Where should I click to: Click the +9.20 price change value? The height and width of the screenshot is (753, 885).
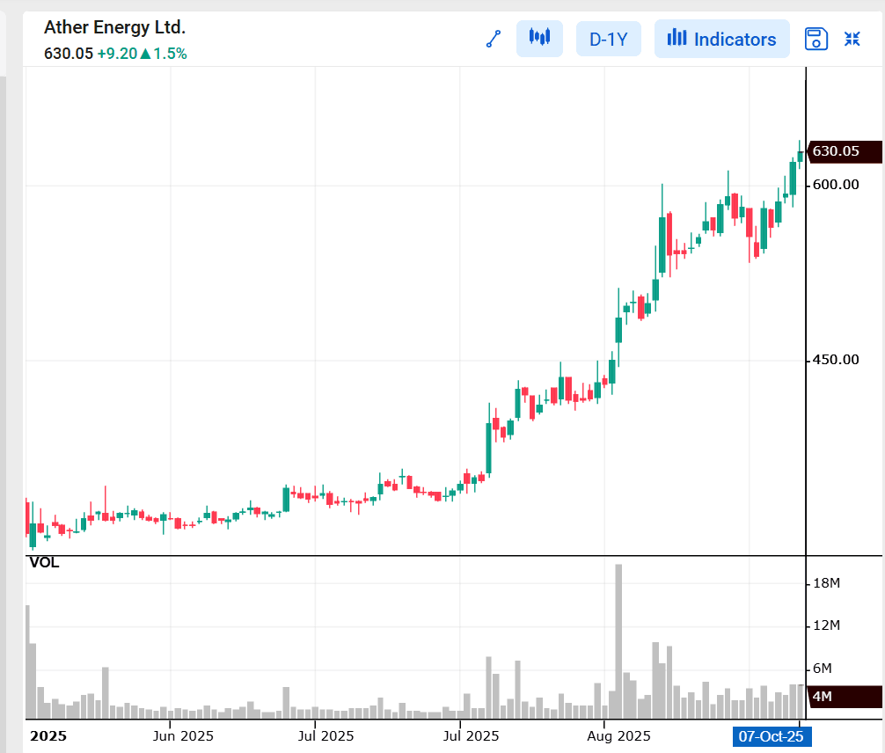coord(117,54)
